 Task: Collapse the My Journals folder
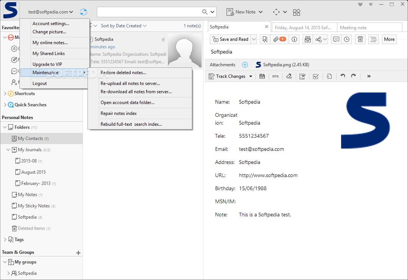click(x=8, y=150)
